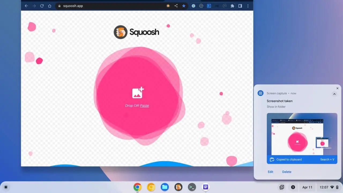343x193 pixels.
Task: Open 'Show in folder' for the screenshot
Action: 276,107
